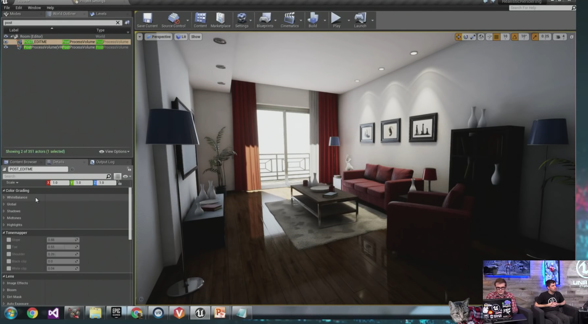Open Blueprints from the main toolbar
This screenshot has width=588, height=324.
pyautogui.click(x=265, y=20)
